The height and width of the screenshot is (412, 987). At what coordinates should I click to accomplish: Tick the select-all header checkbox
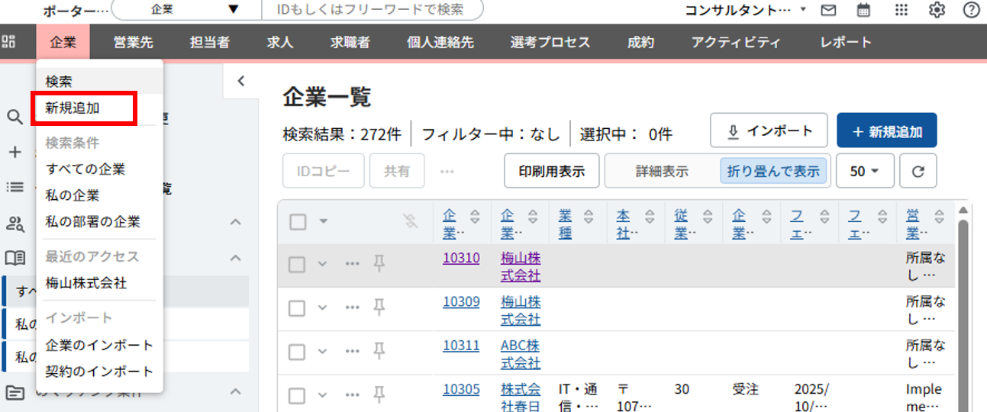tap(298, 222)
